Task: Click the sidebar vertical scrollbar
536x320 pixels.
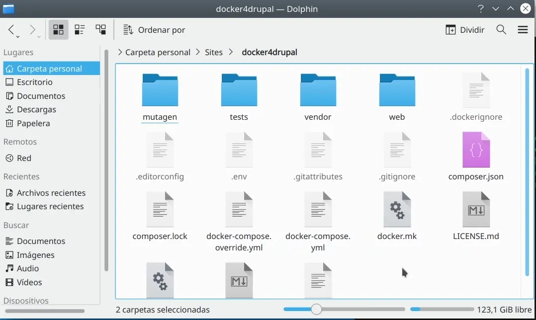Action: coord(106,160)
